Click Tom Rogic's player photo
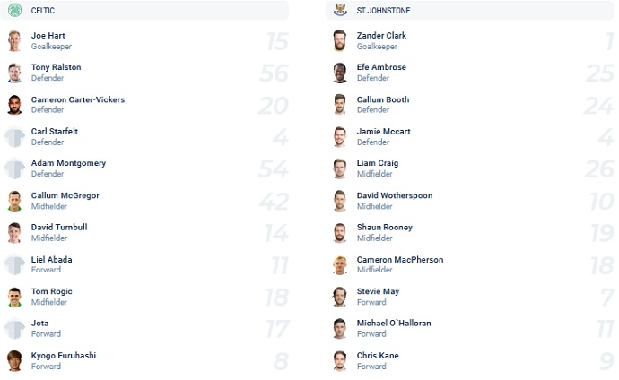This screenshot has height=380, width=619. (x=14, y=297)
